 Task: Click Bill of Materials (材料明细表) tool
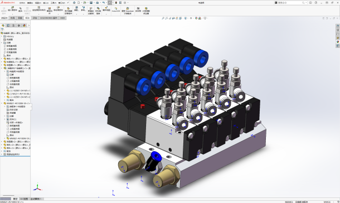click(98, 11)
